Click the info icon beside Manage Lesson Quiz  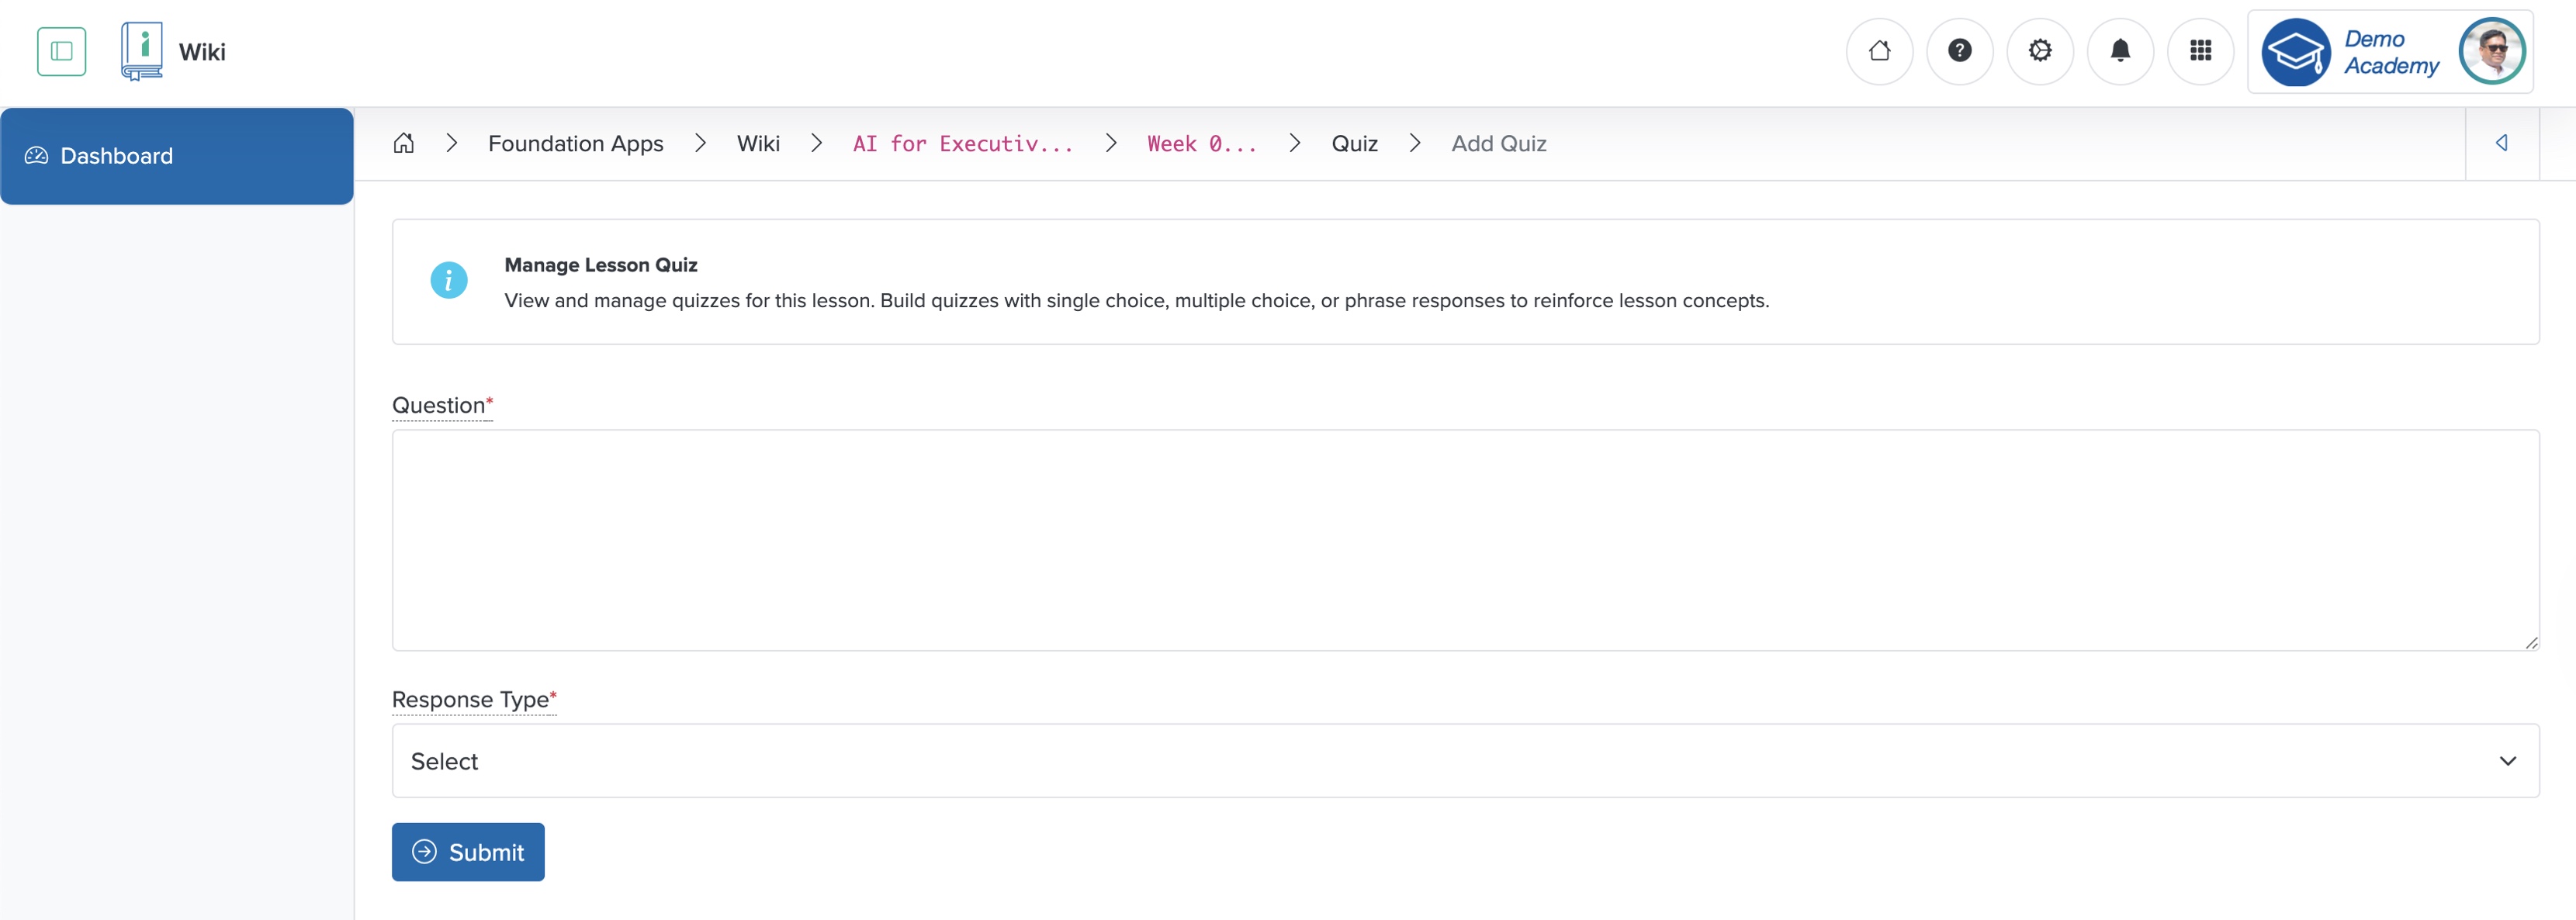[x=449, y=281]
